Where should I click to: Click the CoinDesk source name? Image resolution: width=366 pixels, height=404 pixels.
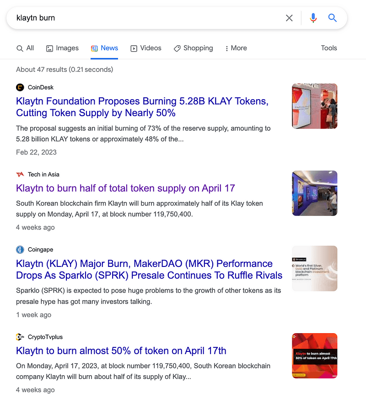click(41, 88)
